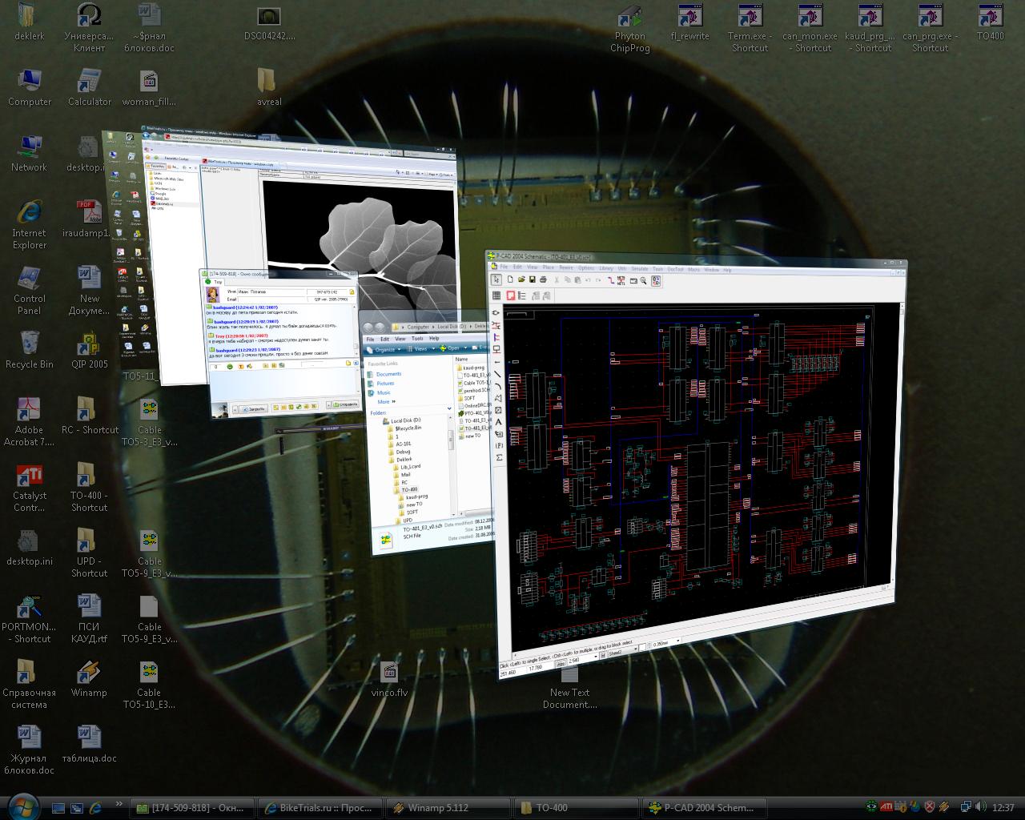The image size is (1025, 820).
Task: Expand the Organize dropdown in Explorer
Action: pyautogui.click(x=384, y=349)
